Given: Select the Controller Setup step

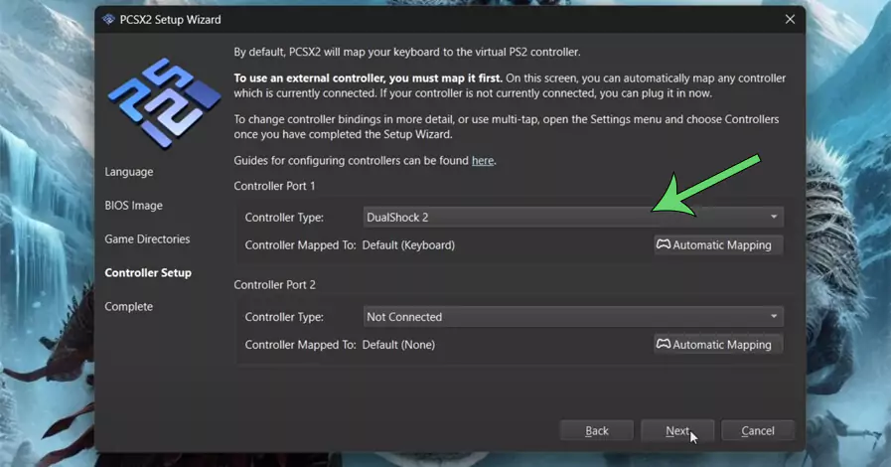Looking at the screenshot, I should coord(148,273).
